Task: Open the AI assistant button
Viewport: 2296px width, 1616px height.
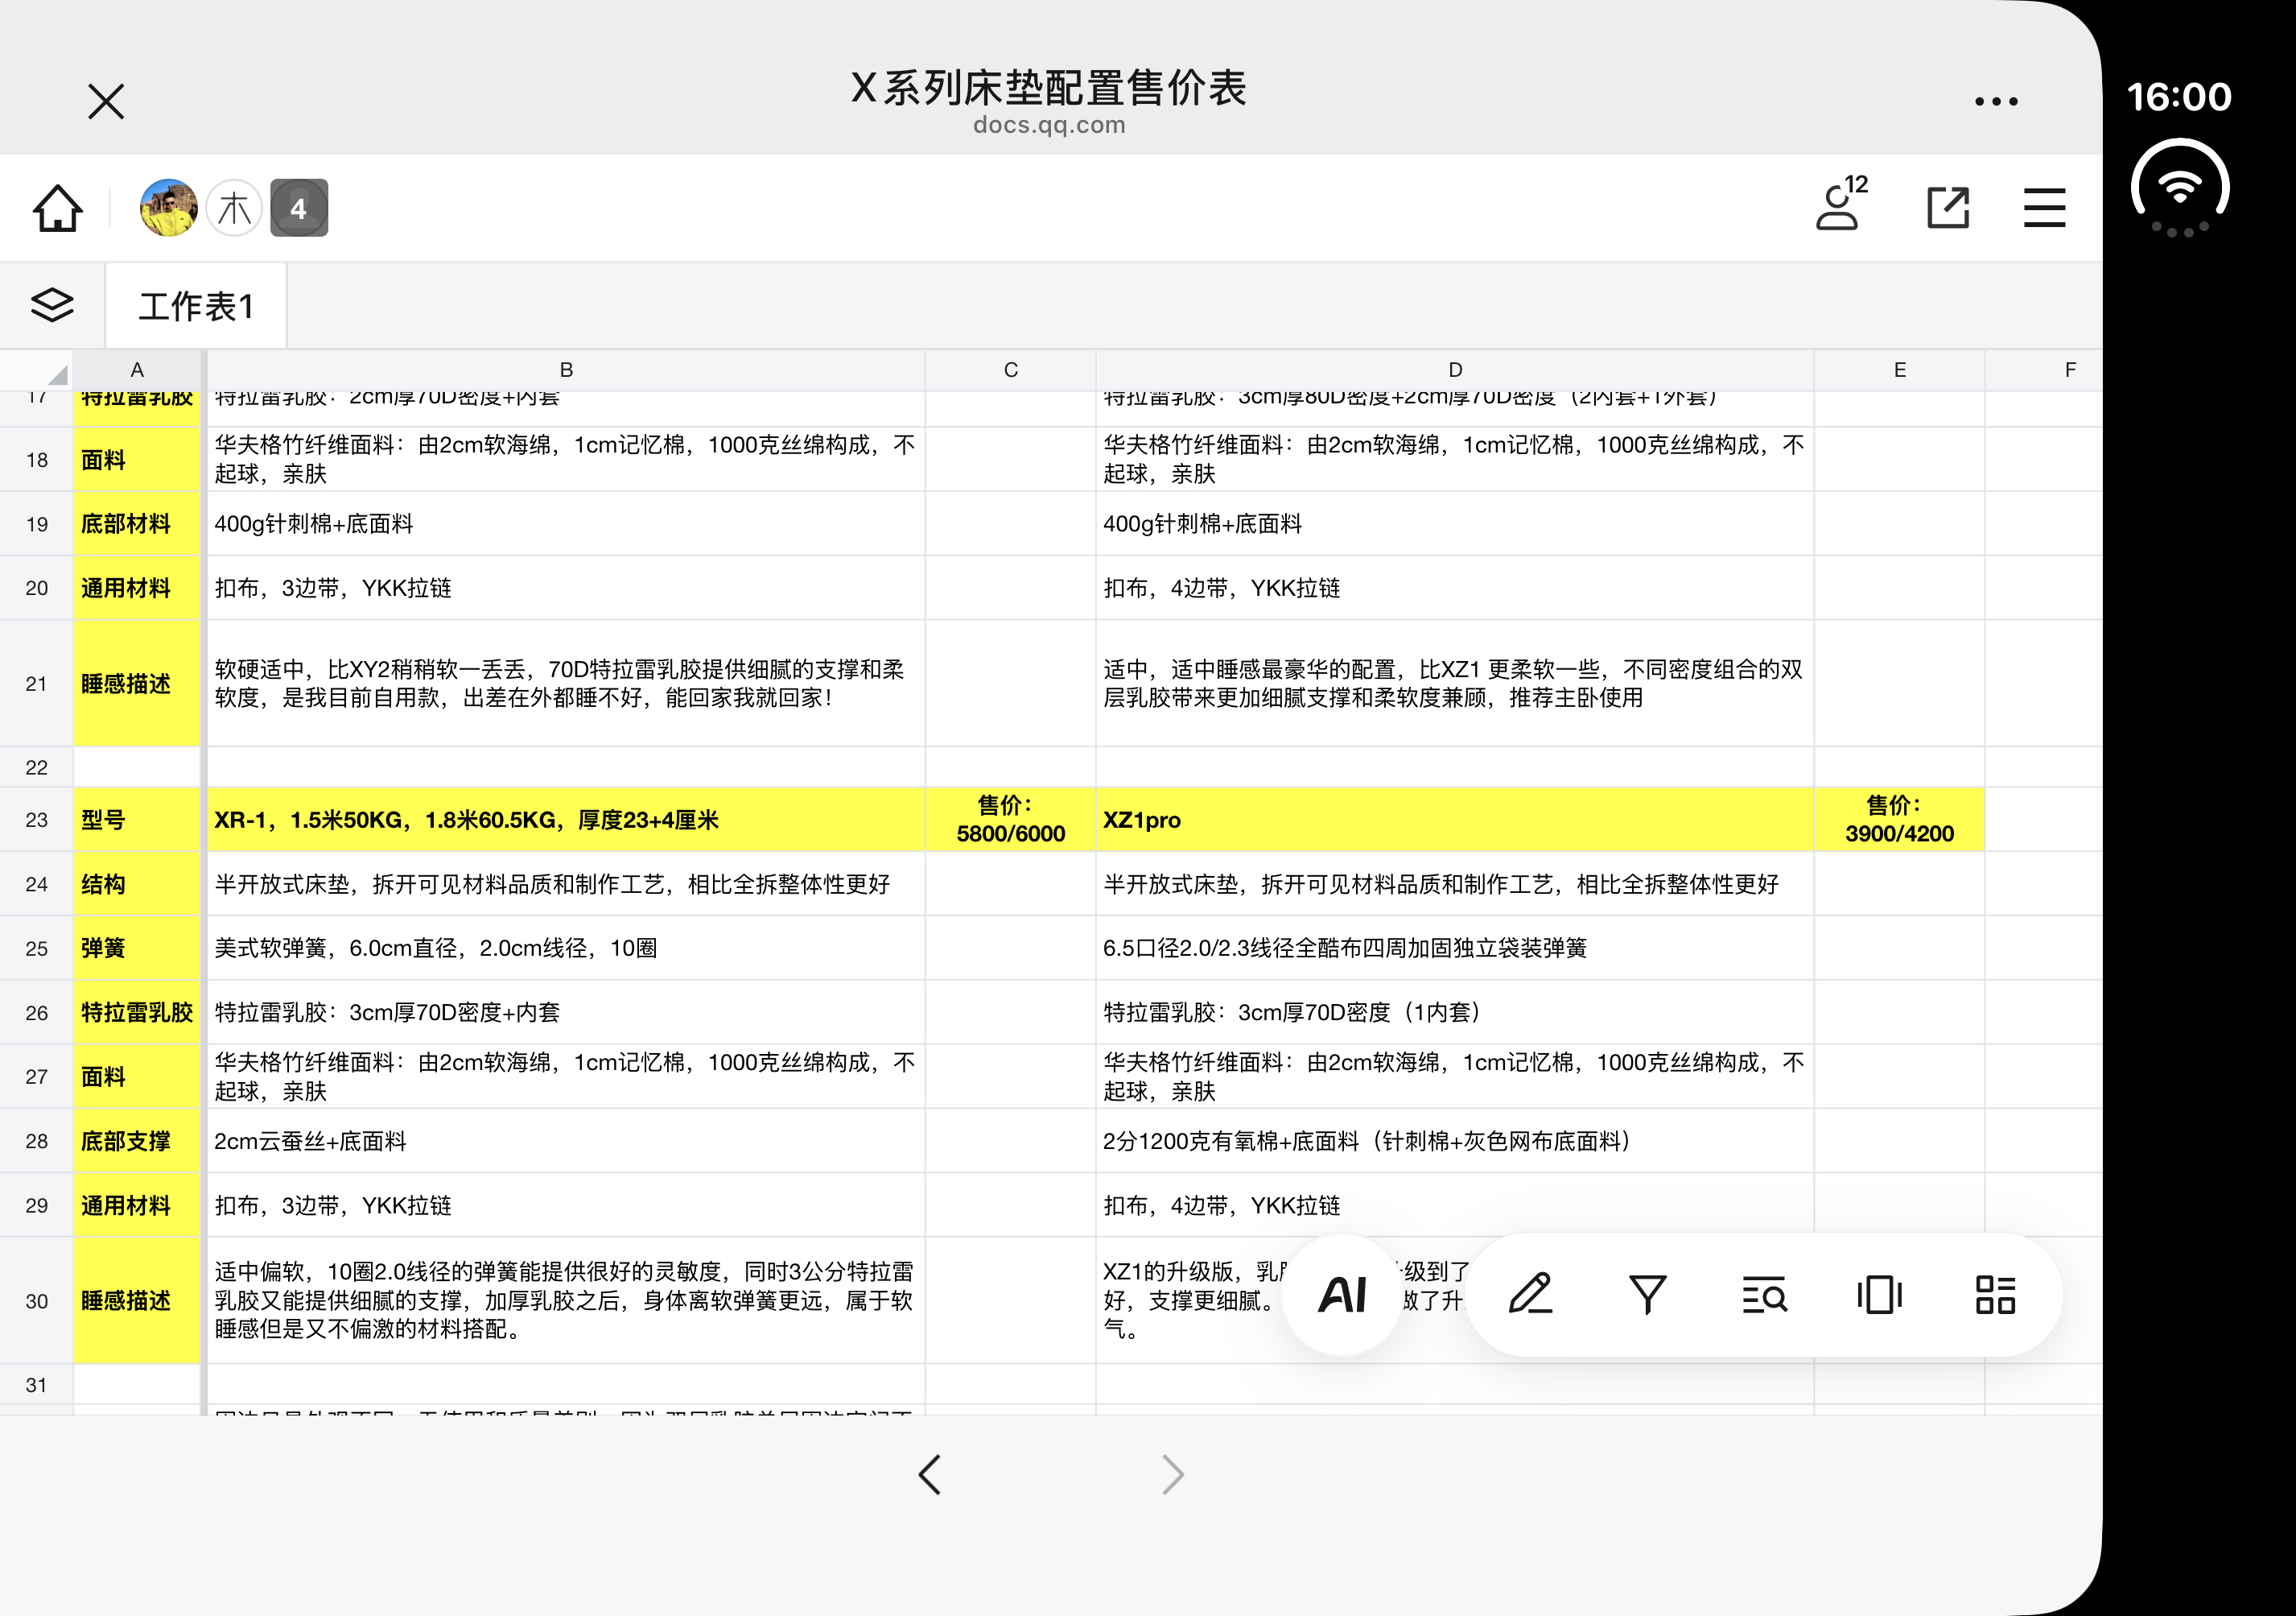Action: 1342,1295
